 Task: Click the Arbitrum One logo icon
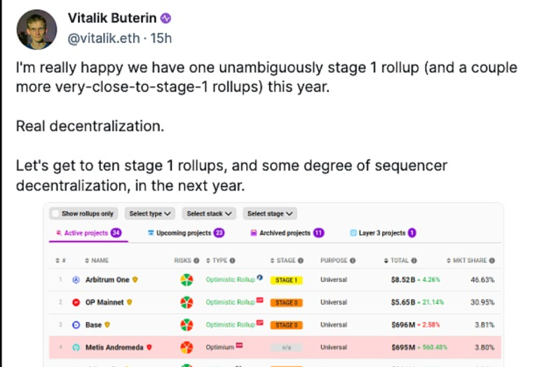(x=76, y=280)
